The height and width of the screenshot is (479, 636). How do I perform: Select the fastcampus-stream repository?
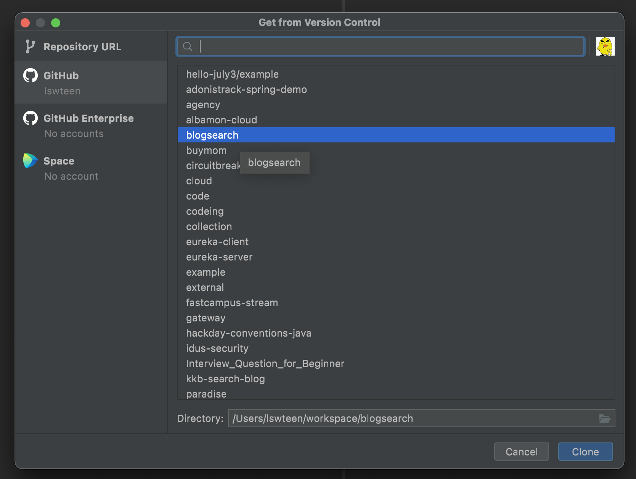(396, 302)
